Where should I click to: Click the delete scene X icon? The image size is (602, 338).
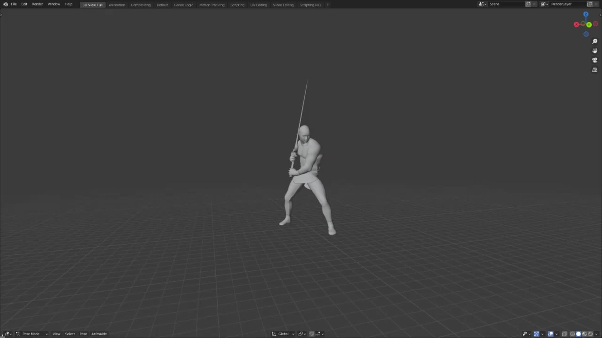534,4
